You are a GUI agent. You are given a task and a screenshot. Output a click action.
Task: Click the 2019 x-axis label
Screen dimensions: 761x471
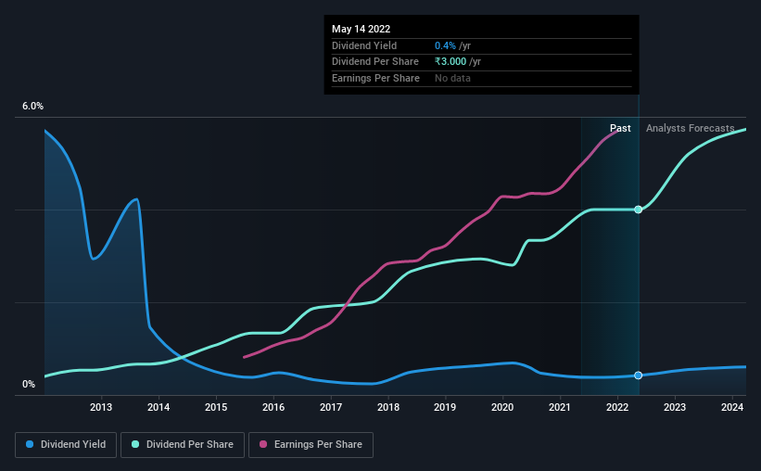coord(445,407)
